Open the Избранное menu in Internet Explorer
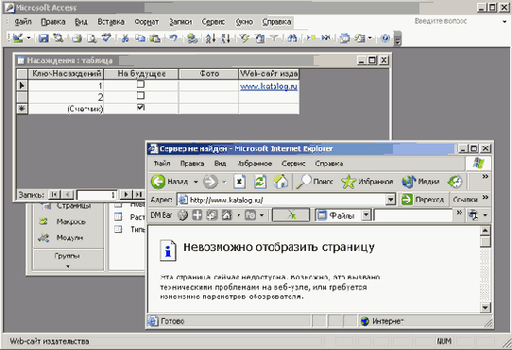Screen dimensions: 512x350 [255, 163]
